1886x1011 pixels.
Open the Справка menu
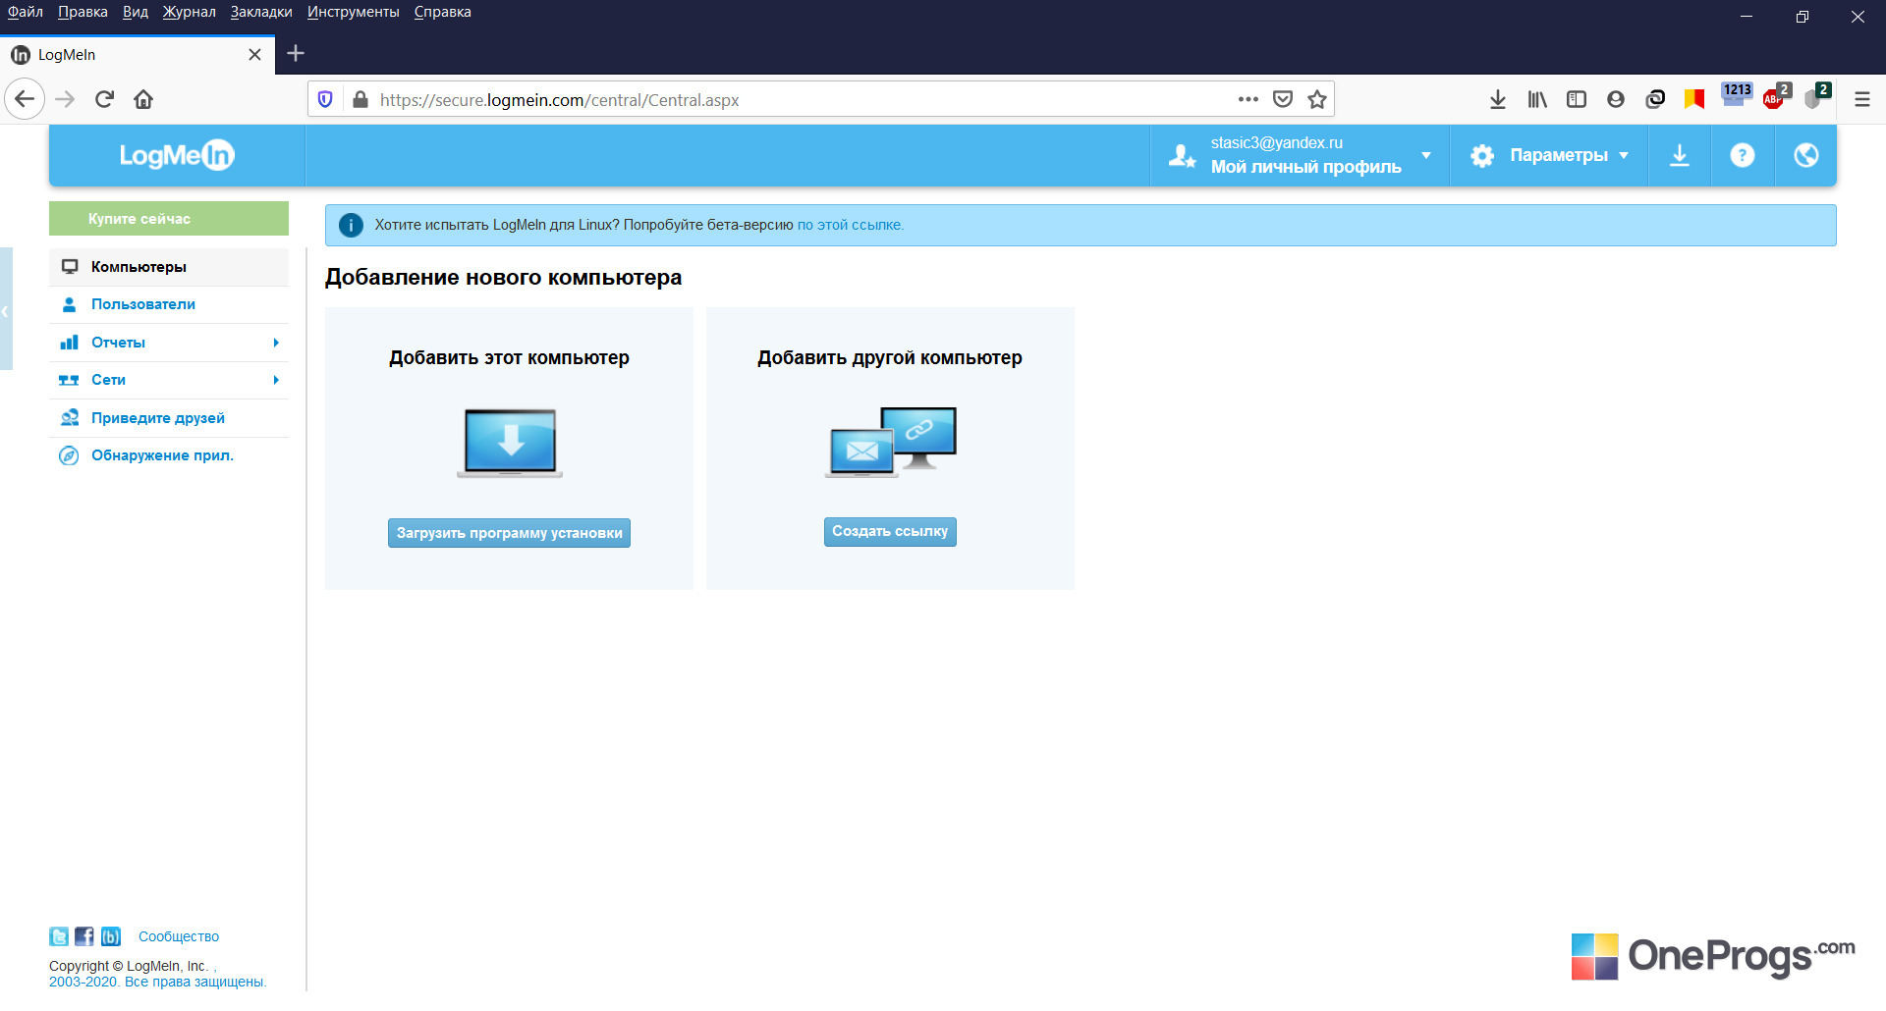[x=443, y=12]
